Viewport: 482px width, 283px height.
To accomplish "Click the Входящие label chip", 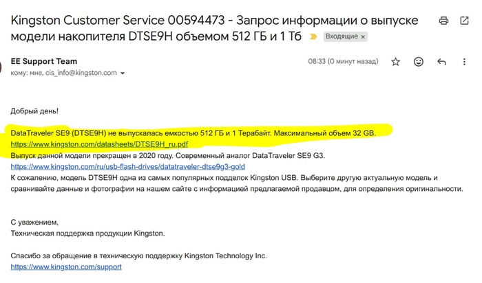I will (x=341, y=36).
